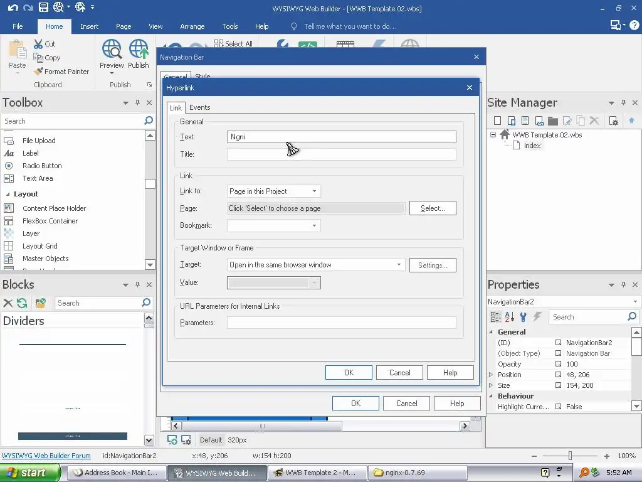
Task: Open page properties gear icon in Site Manager
Action: (613, 120)
